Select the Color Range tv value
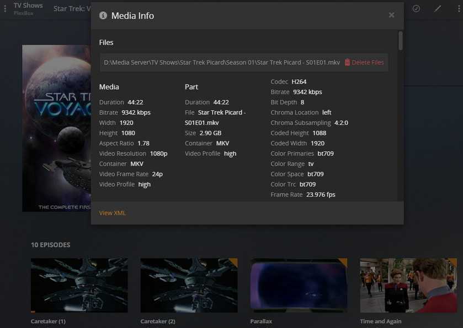The image size is (463, 328). tap(311, 163)
